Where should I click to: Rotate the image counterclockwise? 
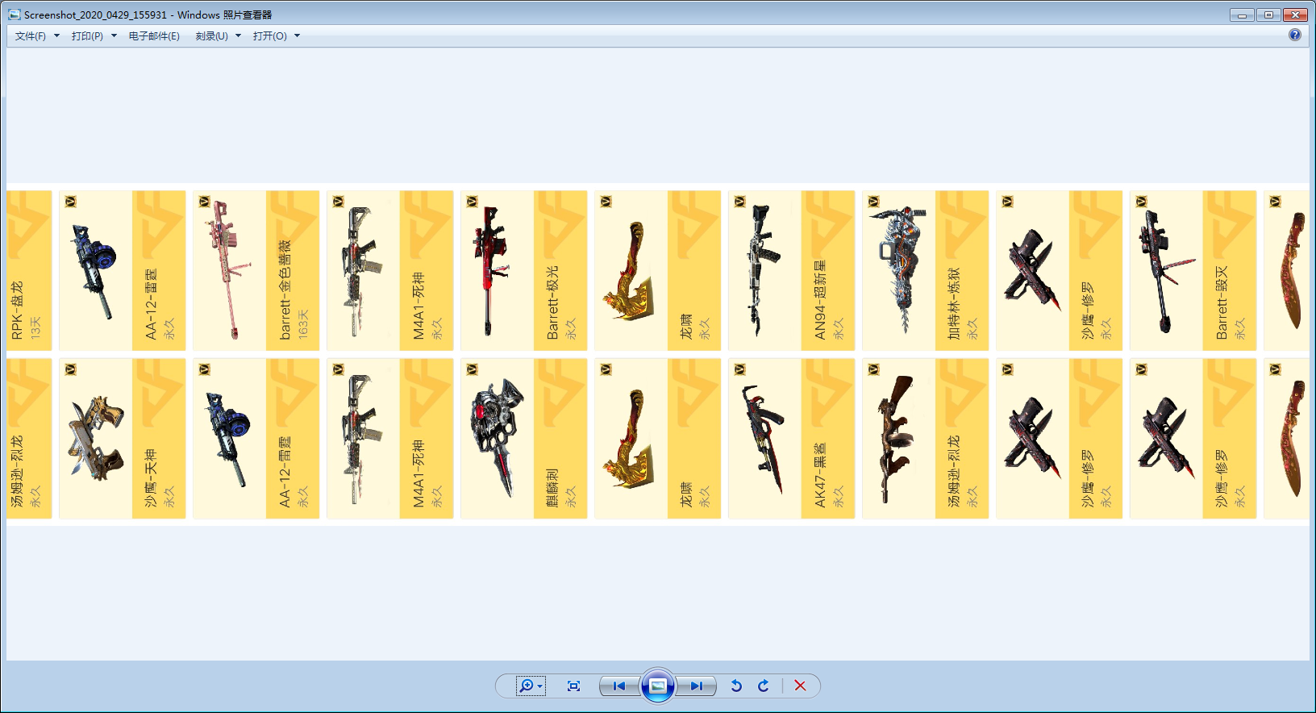pos(736,686)
